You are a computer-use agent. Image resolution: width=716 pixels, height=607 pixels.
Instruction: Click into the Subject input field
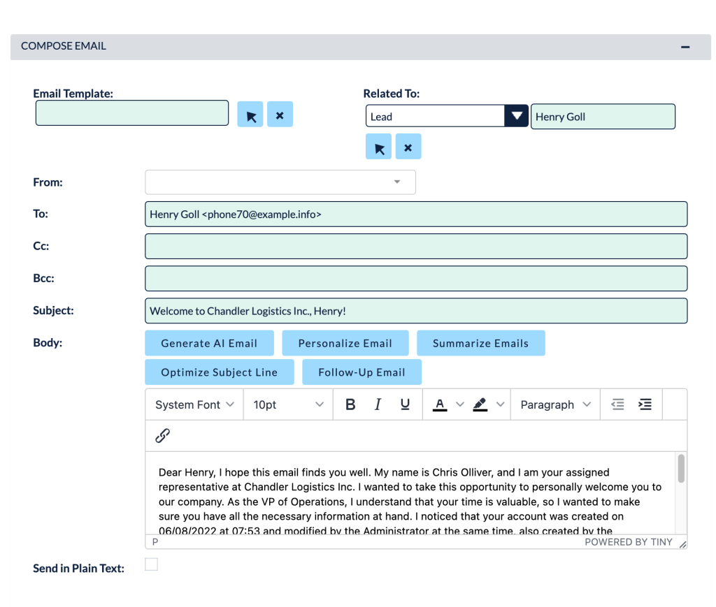(415, 311)
